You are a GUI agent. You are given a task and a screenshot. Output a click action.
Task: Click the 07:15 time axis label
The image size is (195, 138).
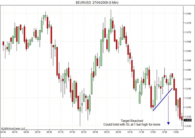61,132
